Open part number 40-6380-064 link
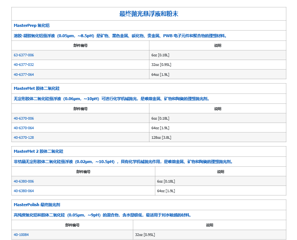The height and width of the screenshot is (240, 297). click(24, 191)
